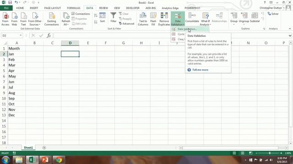Open the Existing Connections button
293x164 pixels.
(x=52, y=19)
